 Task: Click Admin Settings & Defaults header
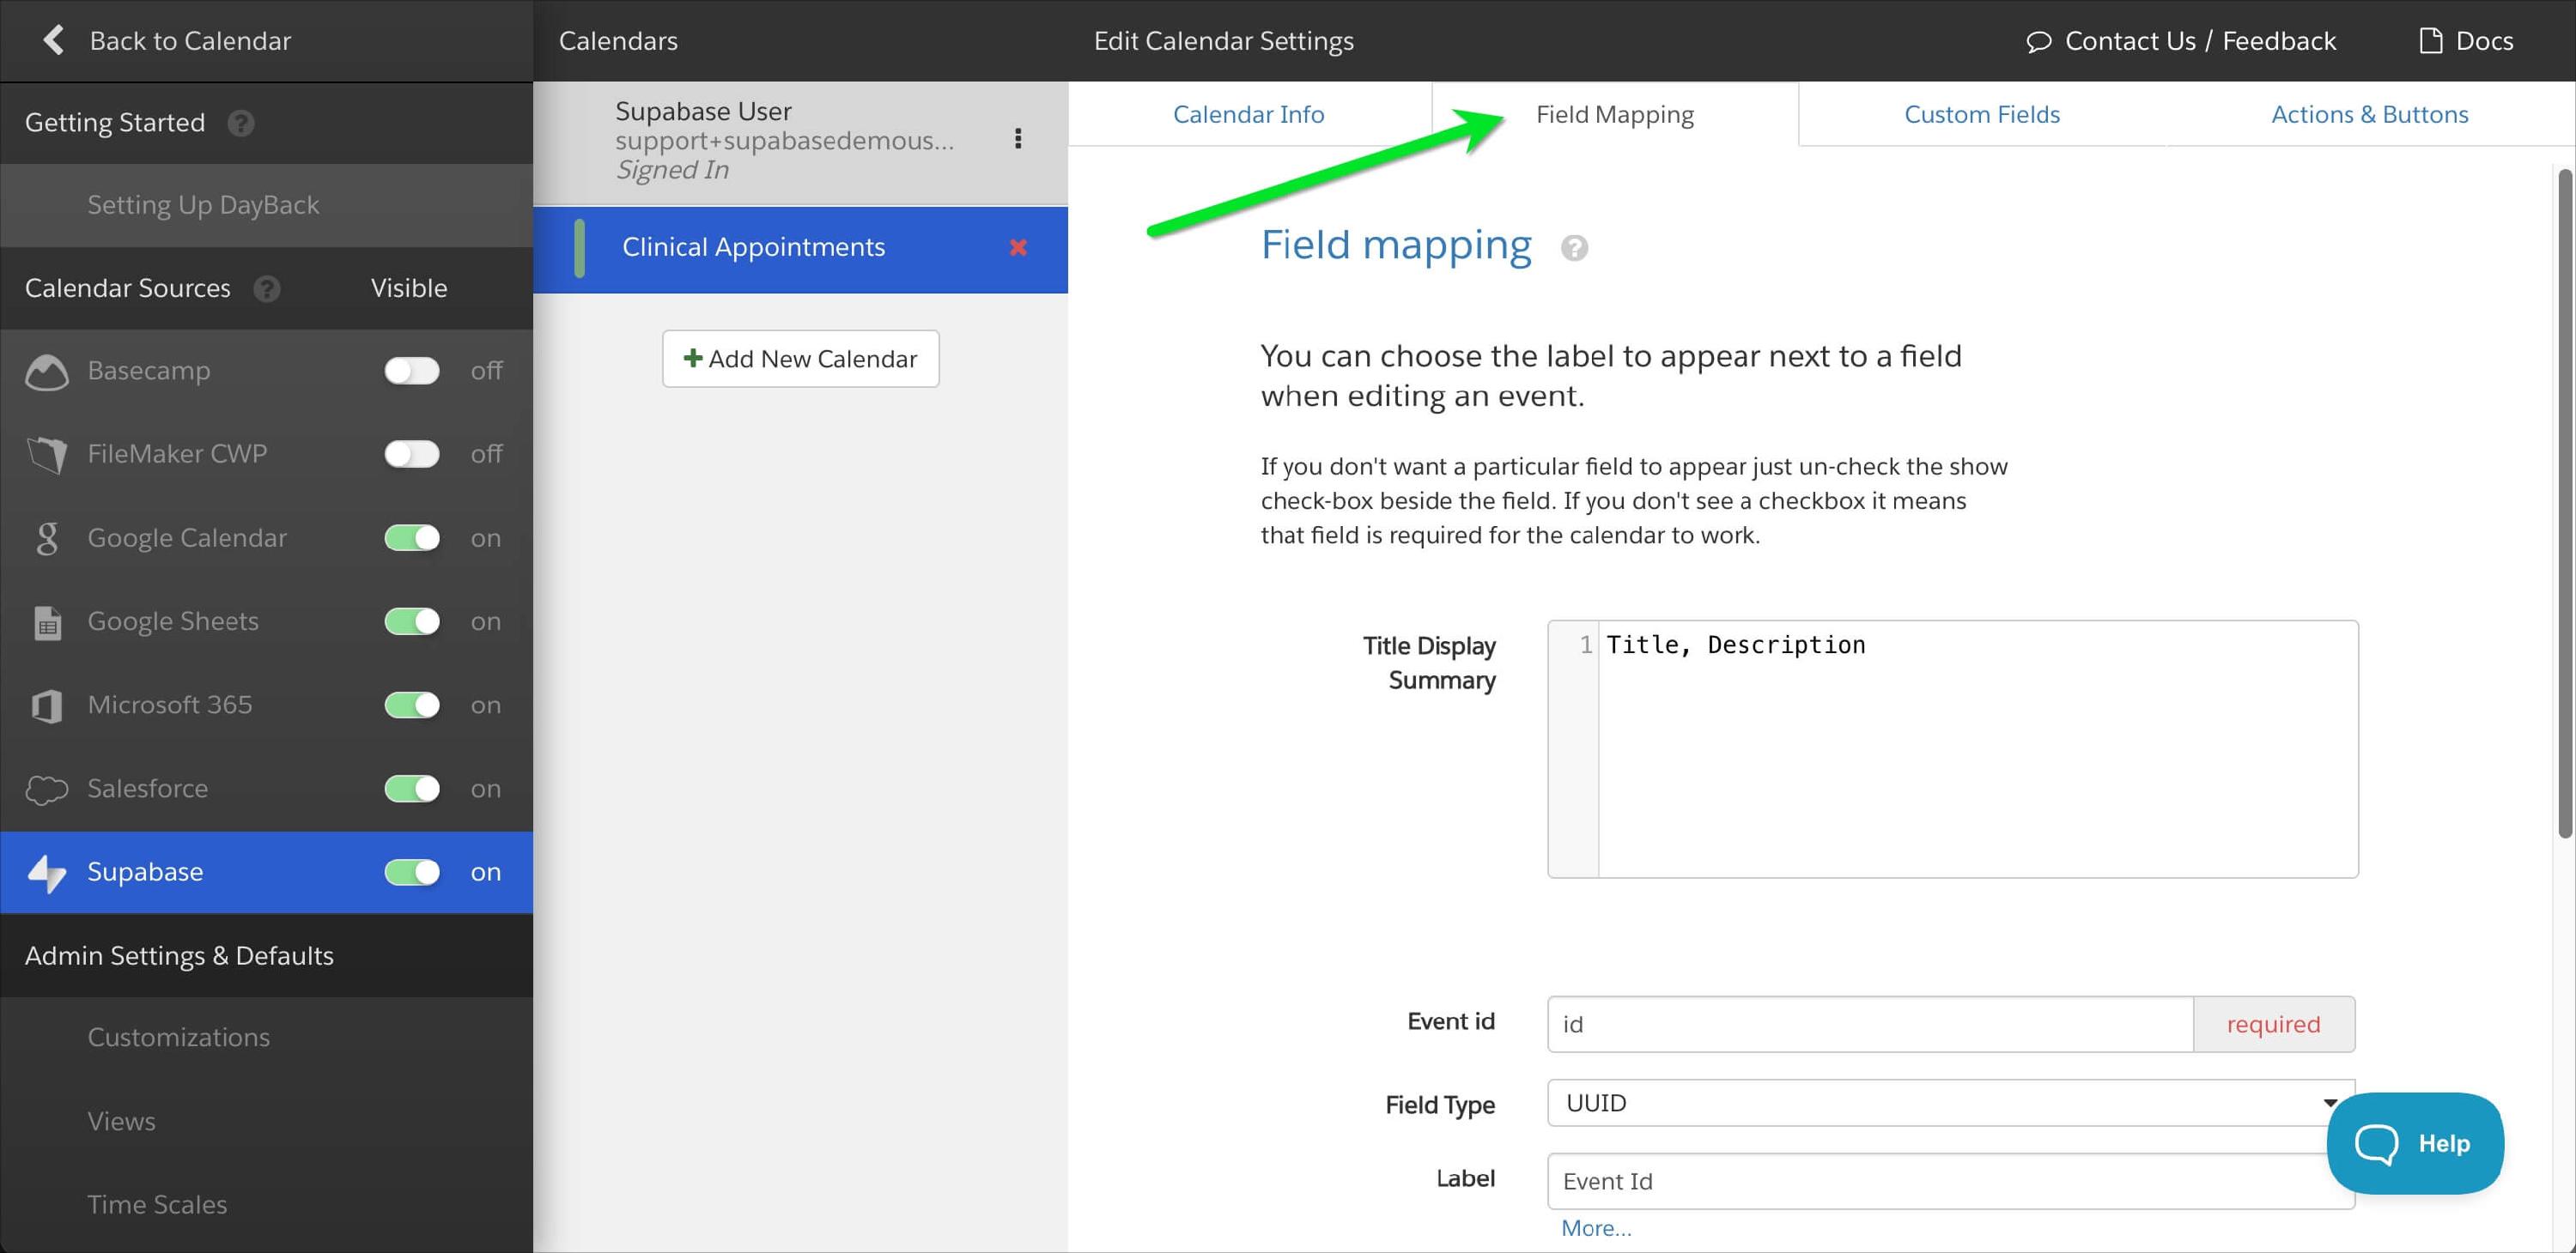click(179, 955)
